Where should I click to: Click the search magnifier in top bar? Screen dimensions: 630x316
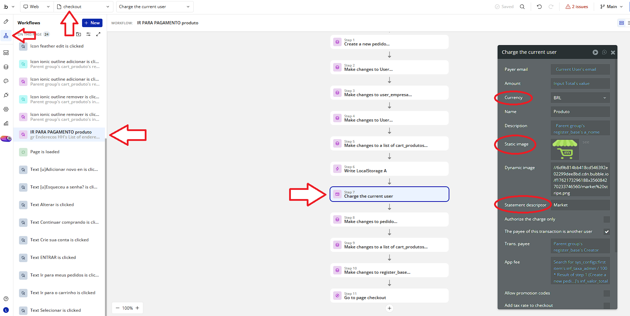(x=522, y=7)
